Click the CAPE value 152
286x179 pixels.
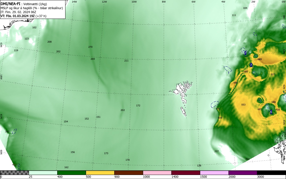point(87,119)
